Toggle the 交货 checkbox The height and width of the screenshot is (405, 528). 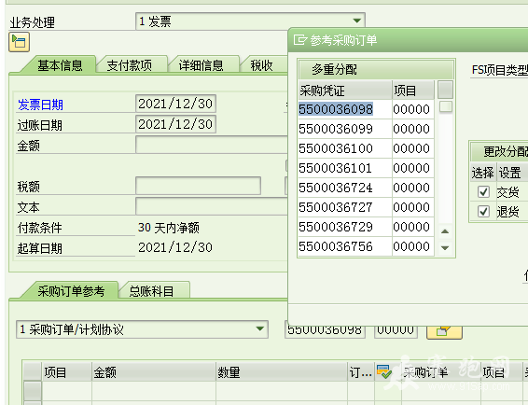click(483, 192)
